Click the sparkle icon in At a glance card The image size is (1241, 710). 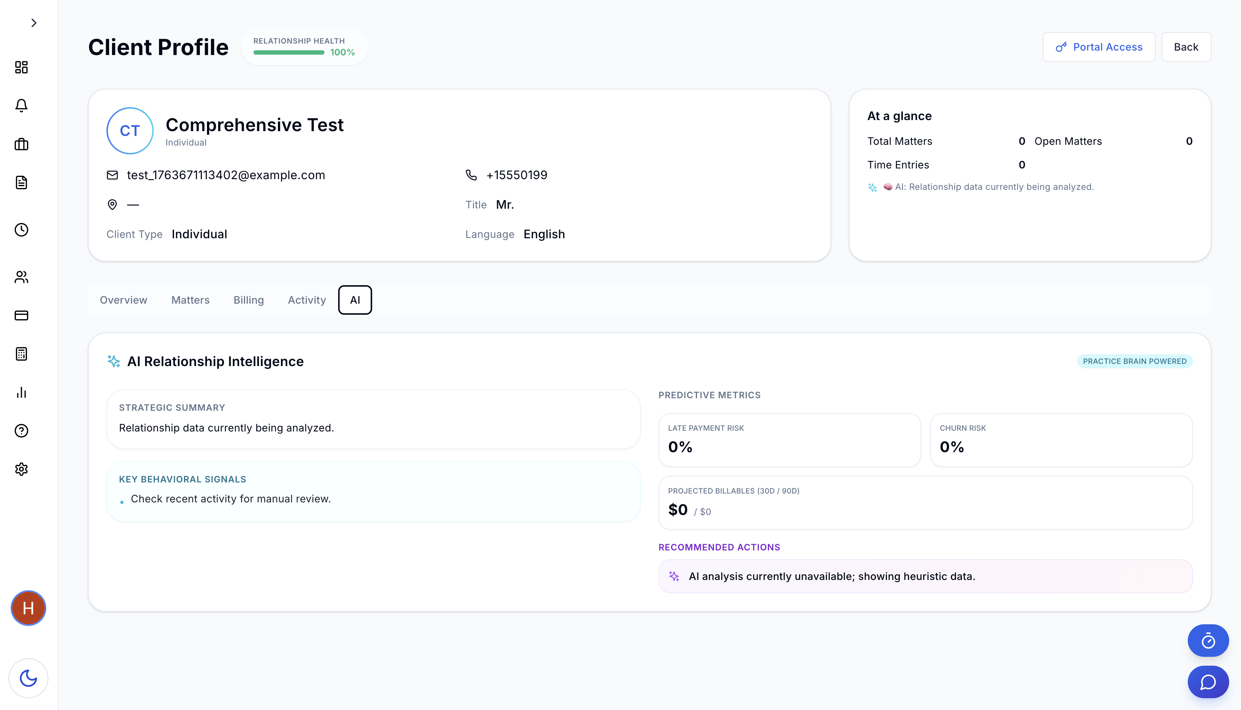(x=873, y=187)
